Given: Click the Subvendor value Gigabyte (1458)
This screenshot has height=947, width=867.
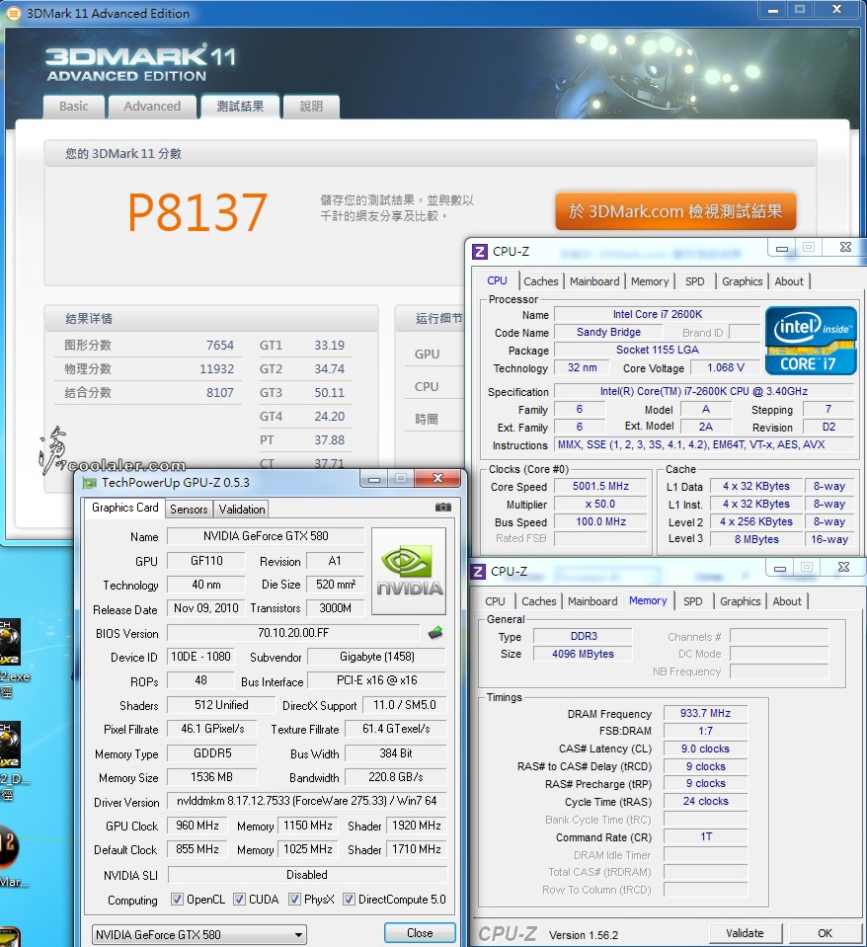Looking at the screenshot, I should click(x=377, y=657).
